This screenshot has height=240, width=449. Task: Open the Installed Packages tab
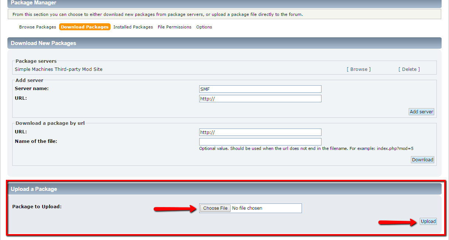[x=133, y=27]
